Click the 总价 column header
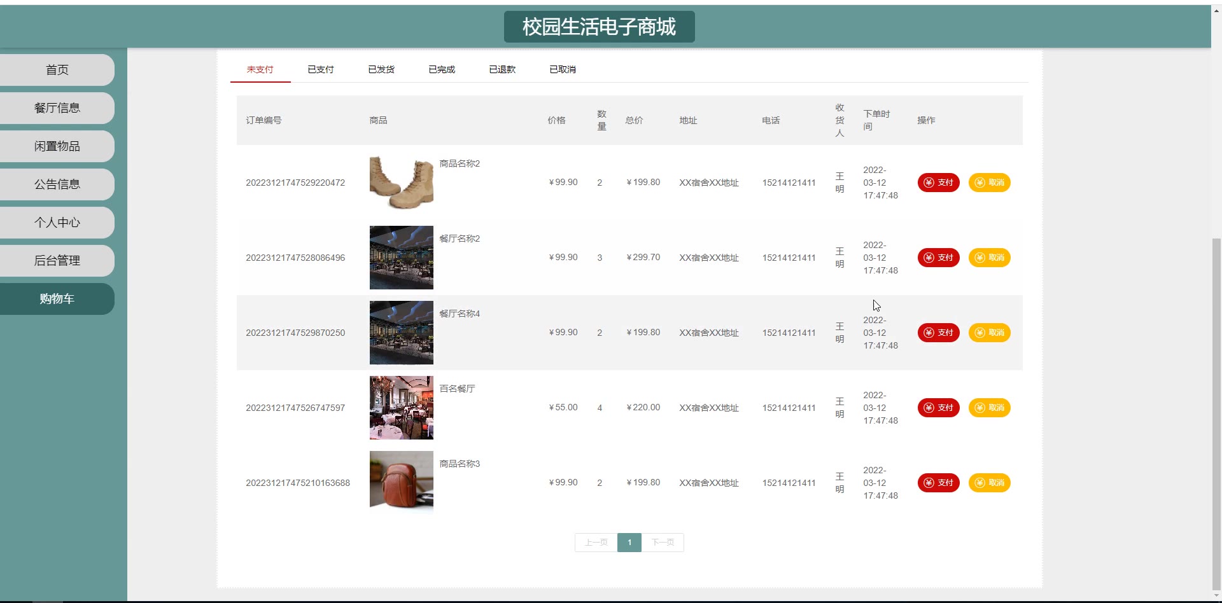Screen dimensions: 1222x603 tap(634, 120)
